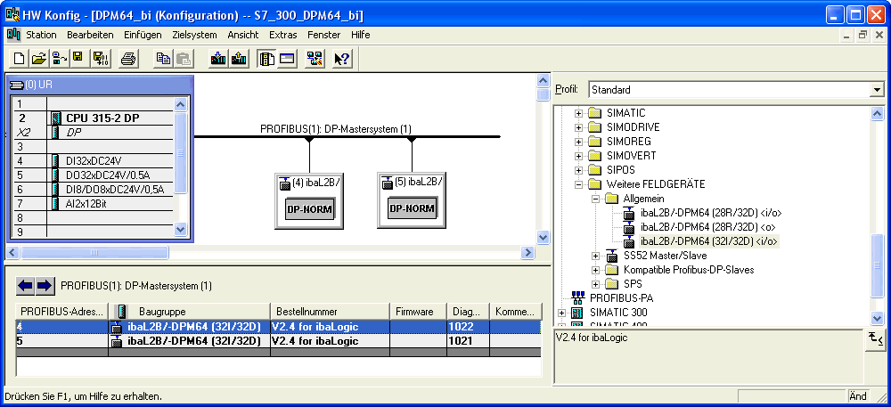This screenshot has width=891, height=407.
Task: Expand the Kompatible Profibus-DP-Slaves folder
Action: [595, 270]
